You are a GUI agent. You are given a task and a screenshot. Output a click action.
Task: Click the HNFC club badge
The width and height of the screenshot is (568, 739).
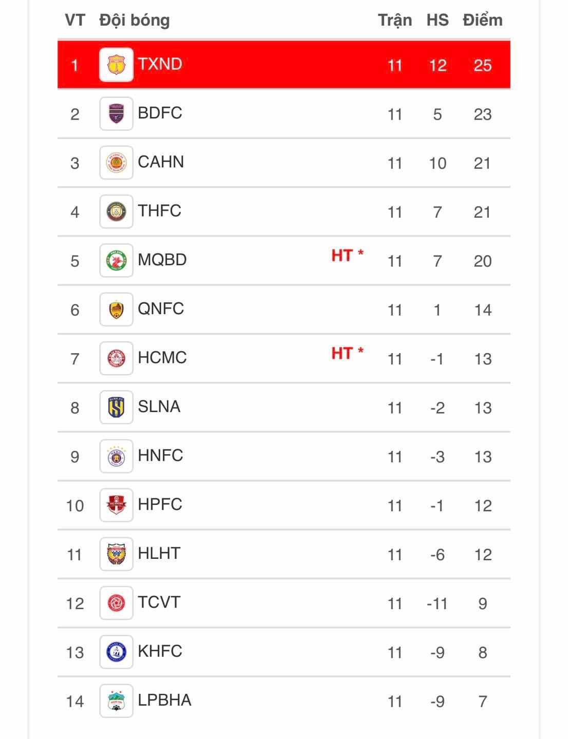pos(116,456)
